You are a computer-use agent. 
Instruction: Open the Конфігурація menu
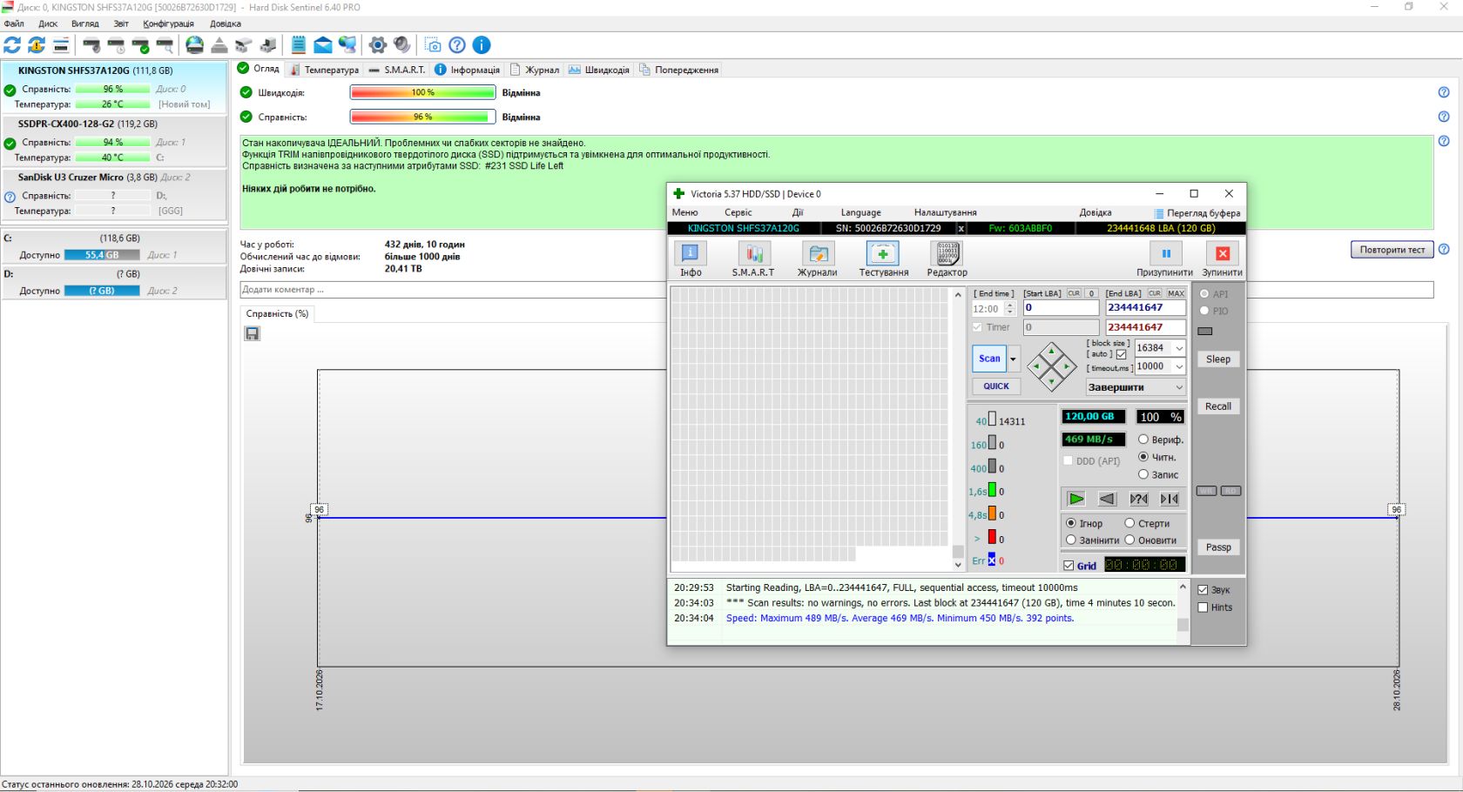169,23
